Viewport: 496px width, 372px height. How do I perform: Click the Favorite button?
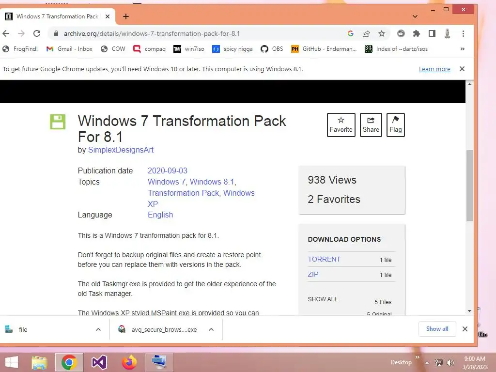pyautogui.click(x=341, y=125)
